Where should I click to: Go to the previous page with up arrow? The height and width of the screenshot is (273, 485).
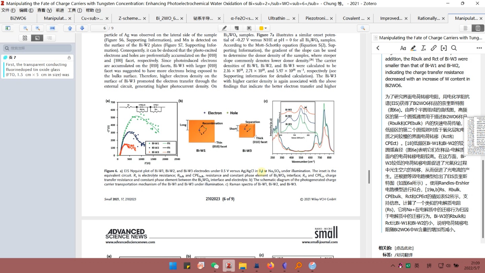tap(70, 28)
